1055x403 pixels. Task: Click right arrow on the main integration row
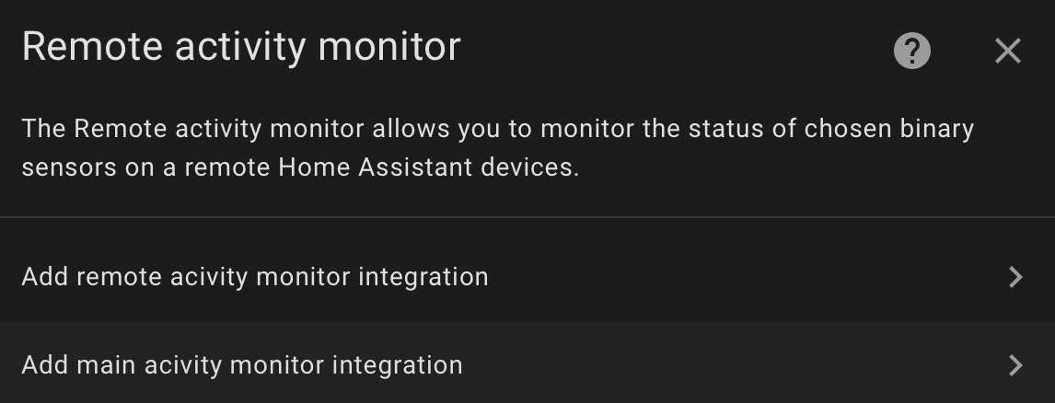click(x=1016, y=365)
